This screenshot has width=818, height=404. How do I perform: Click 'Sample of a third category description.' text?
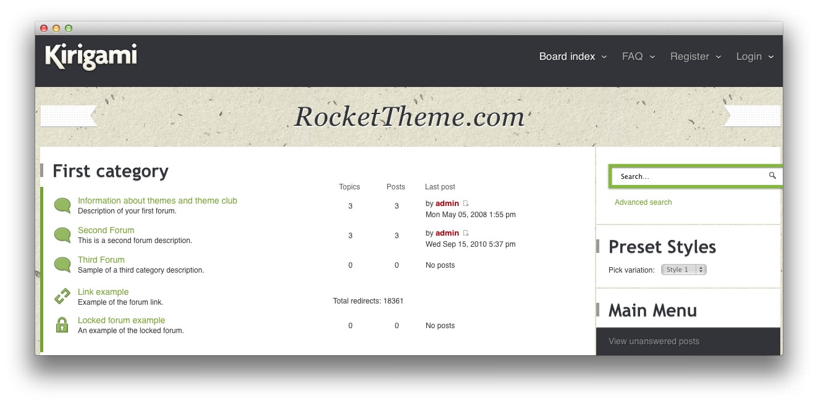click(x=141, y=270)
